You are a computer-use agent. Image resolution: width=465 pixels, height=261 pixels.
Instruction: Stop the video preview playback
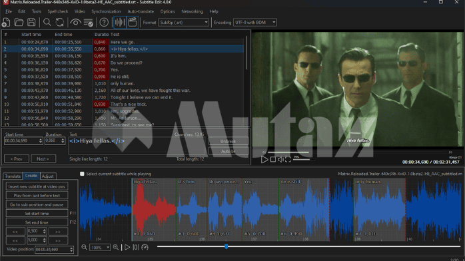tap(273, 160)
